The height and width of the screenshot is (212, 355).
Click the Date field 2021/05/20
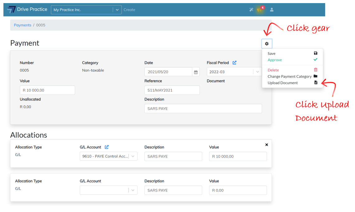(168, 72)
